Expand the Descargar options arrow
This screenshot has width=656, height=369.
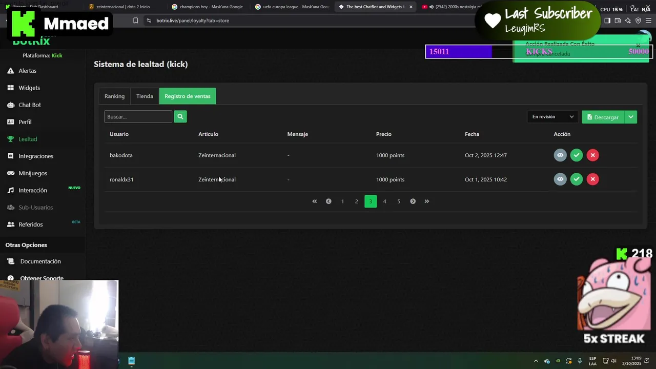(631, 117)
